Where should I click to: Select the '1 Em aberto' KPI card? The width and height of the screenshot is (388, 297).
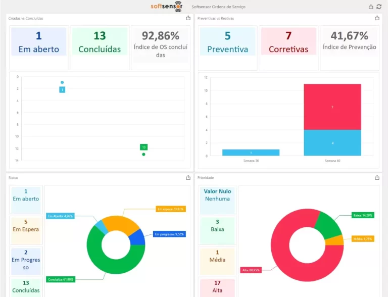click(x=39, y=42)
